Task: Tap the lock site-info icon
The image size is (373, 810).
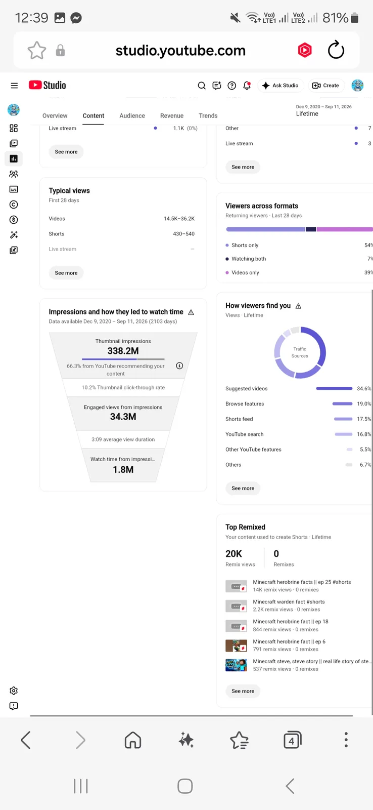Action: click(60, 50)
